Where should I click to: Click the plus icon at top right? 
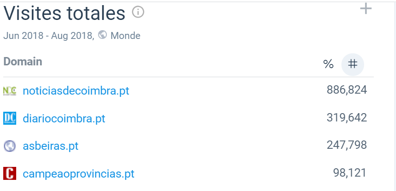click(365, 9)
